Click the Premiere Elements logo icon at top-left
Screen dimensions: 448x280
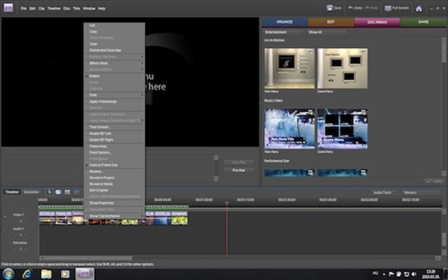coord(8,8)
